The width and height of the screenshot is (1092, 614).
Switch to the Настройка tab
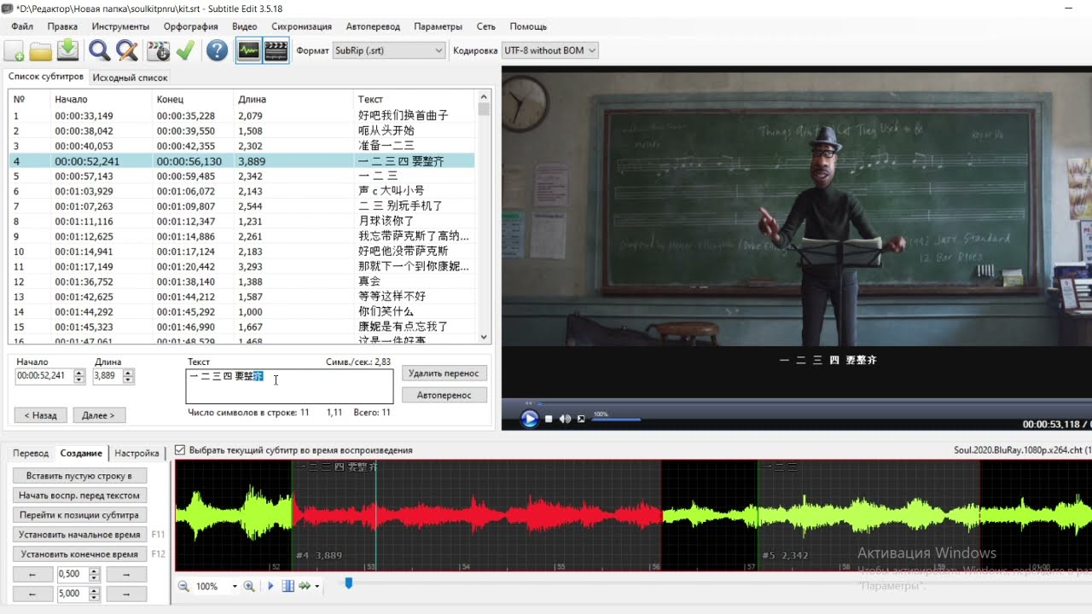tap(136, 453)
